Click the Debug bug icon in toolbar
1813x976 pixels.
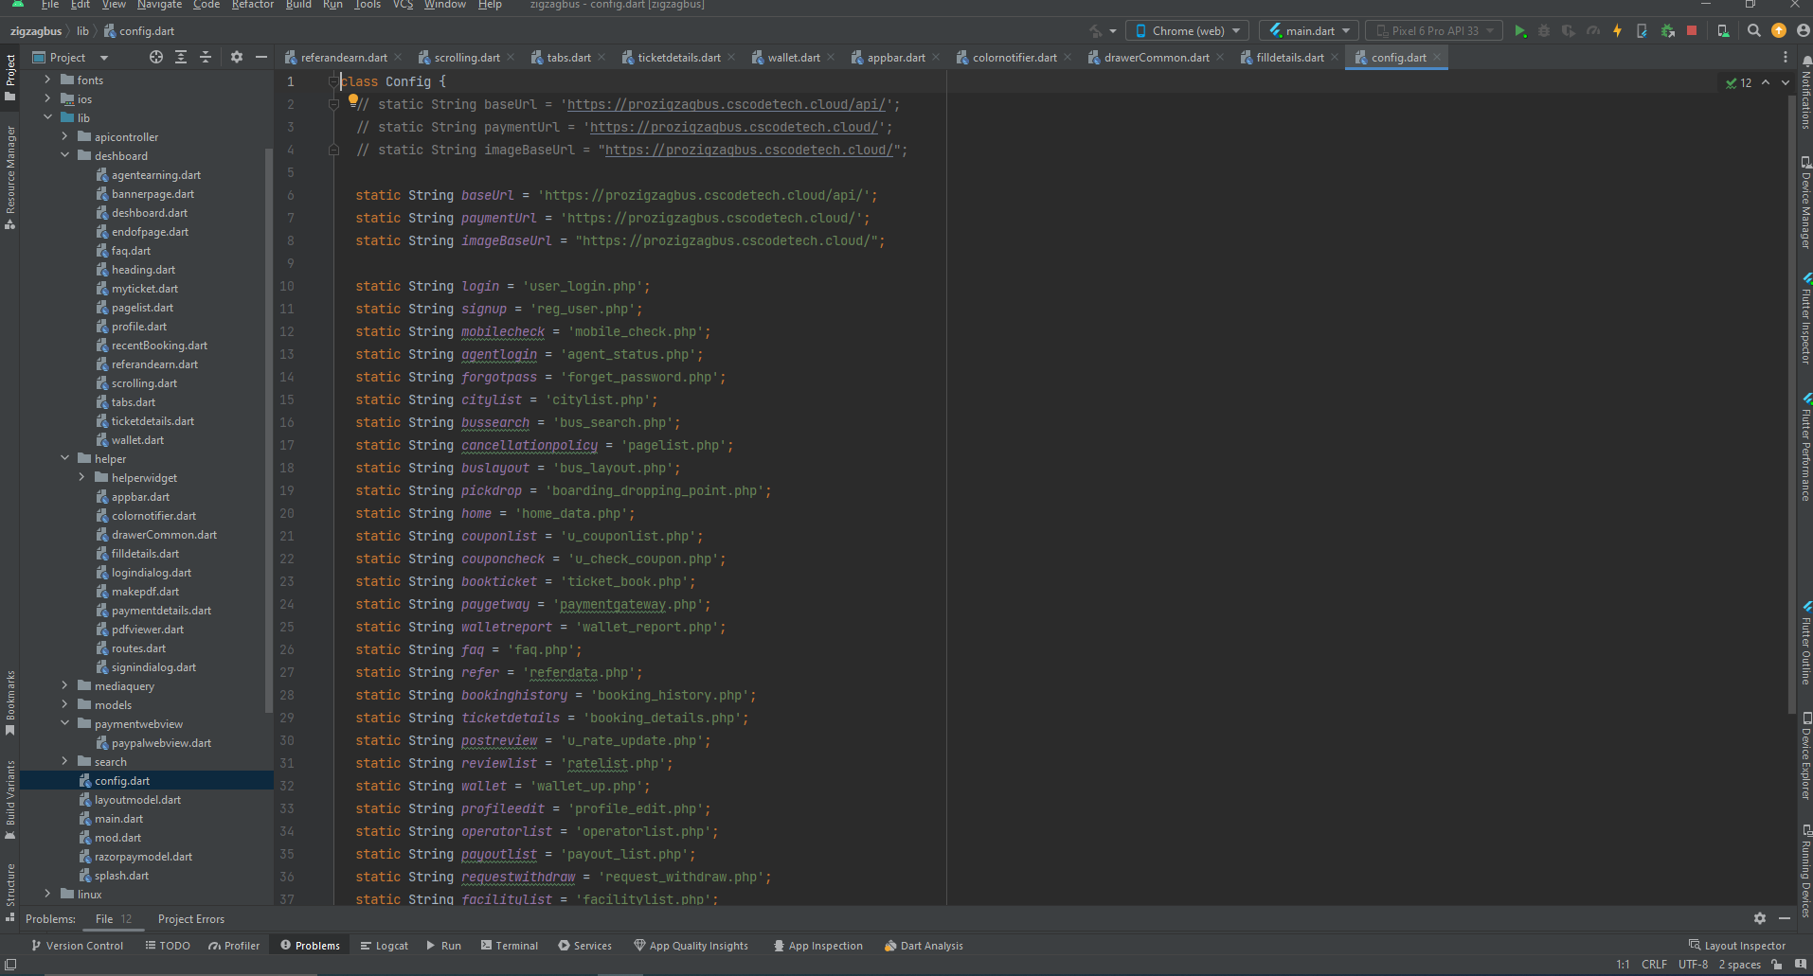click(x=1544, y=31)
